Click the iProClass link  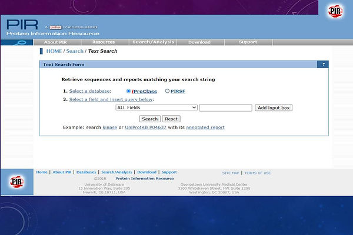[144, 91]
